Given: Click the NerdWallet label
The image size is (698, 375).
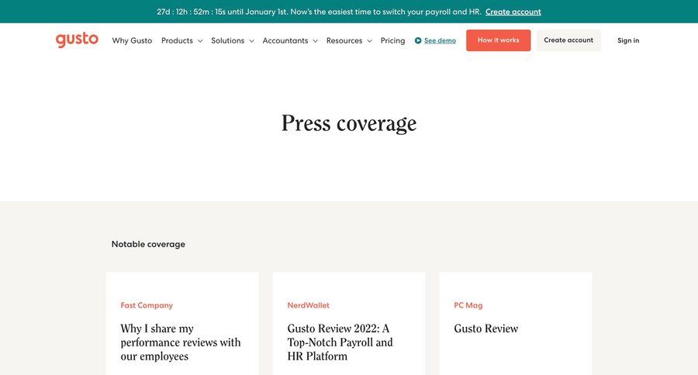Looking at the screenshot, I should [308, 305].
